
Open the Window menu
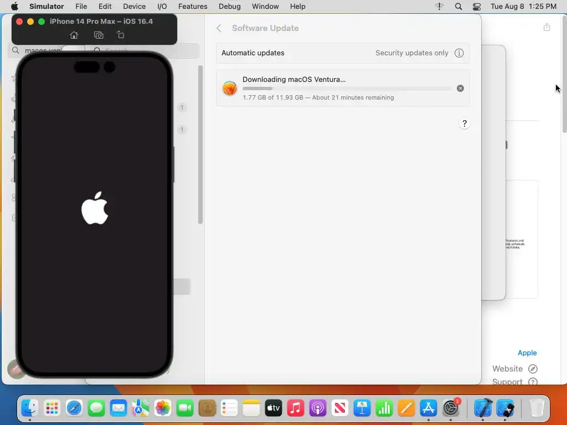tap(265, 6)
